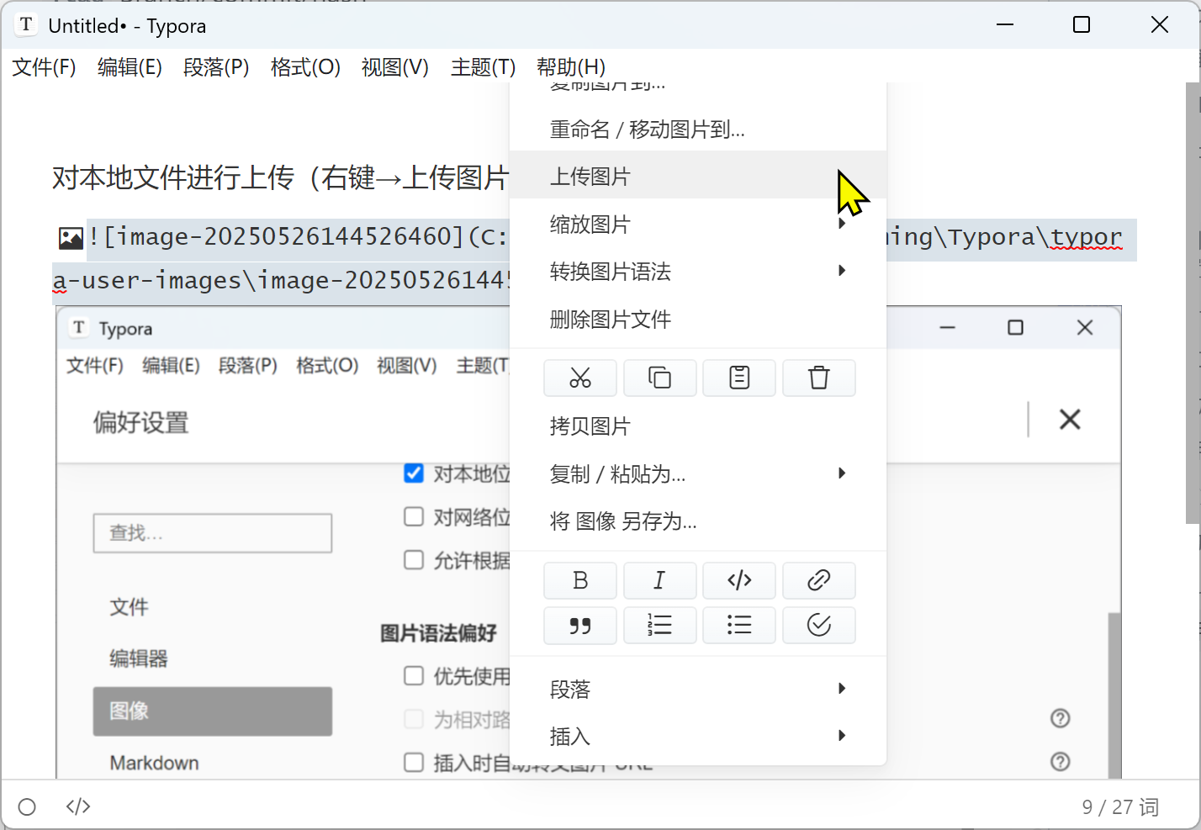The height and width of the screenshot is (830, 1201).
Task: Insert a blockquote using the quote icon
Action: (579, 626)
